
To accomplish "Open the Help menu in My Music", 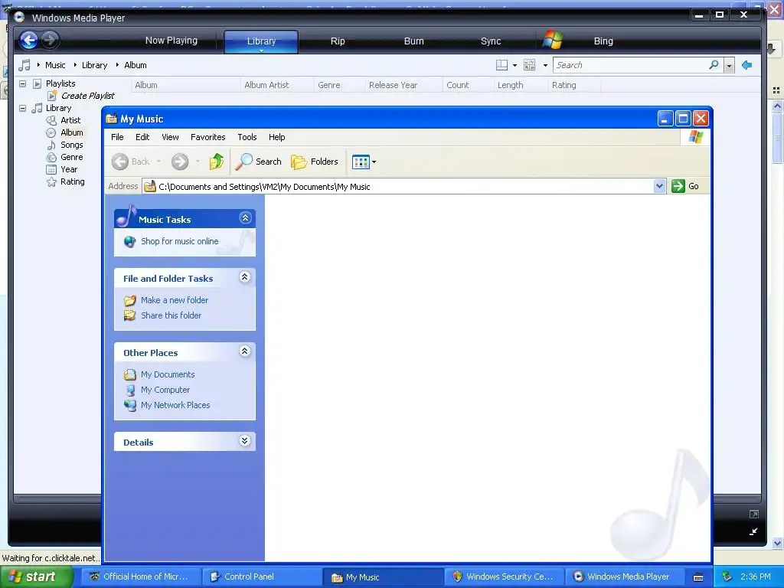I will [276, 137].
